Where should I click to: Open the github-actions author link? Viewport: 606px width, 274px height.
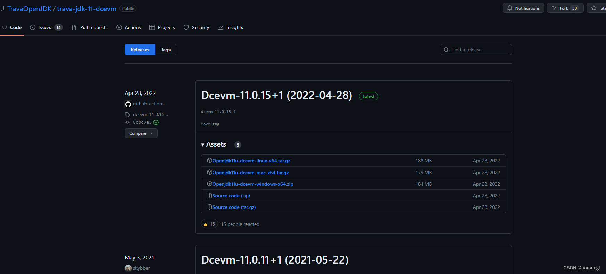click(149, 104)
